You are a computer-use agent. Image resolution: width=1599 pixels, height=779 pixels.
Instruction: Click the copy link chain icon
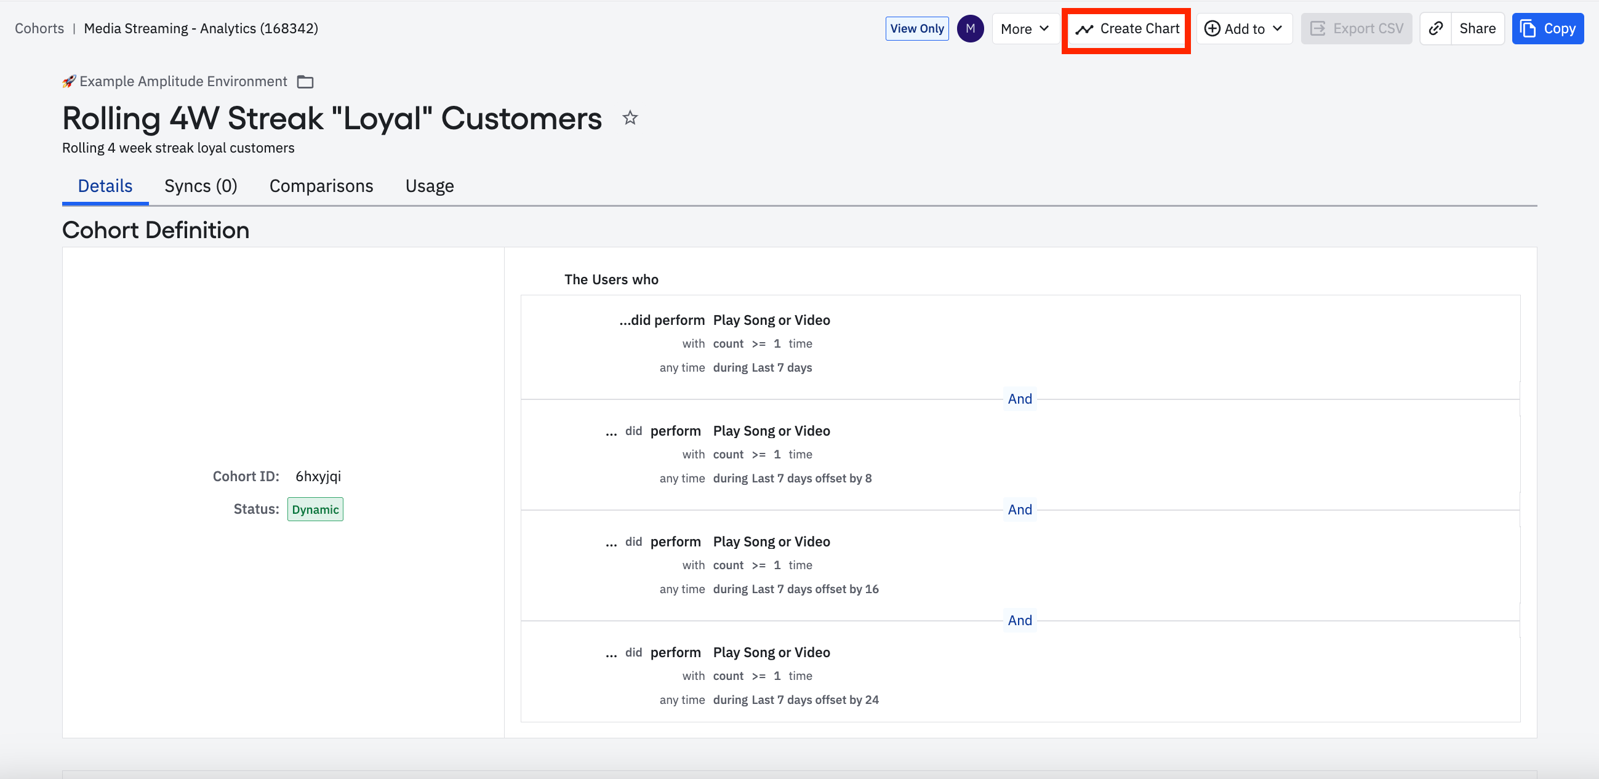(1435, 28)
